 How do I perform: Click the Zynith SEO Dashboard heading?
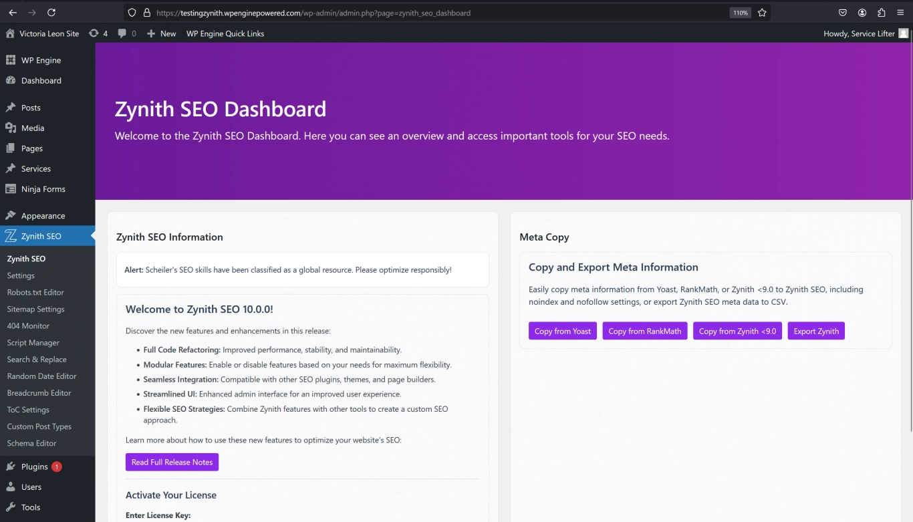(221, 109)
